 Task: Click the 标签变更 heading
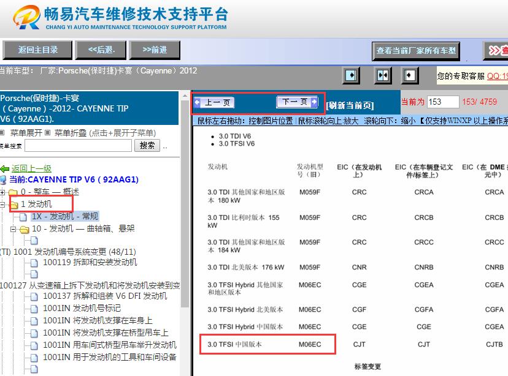pos(368,366)
